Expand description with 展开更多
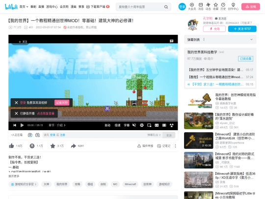This screenshot has height=199, width=265. pyautogui.click(x=14, y=176)
